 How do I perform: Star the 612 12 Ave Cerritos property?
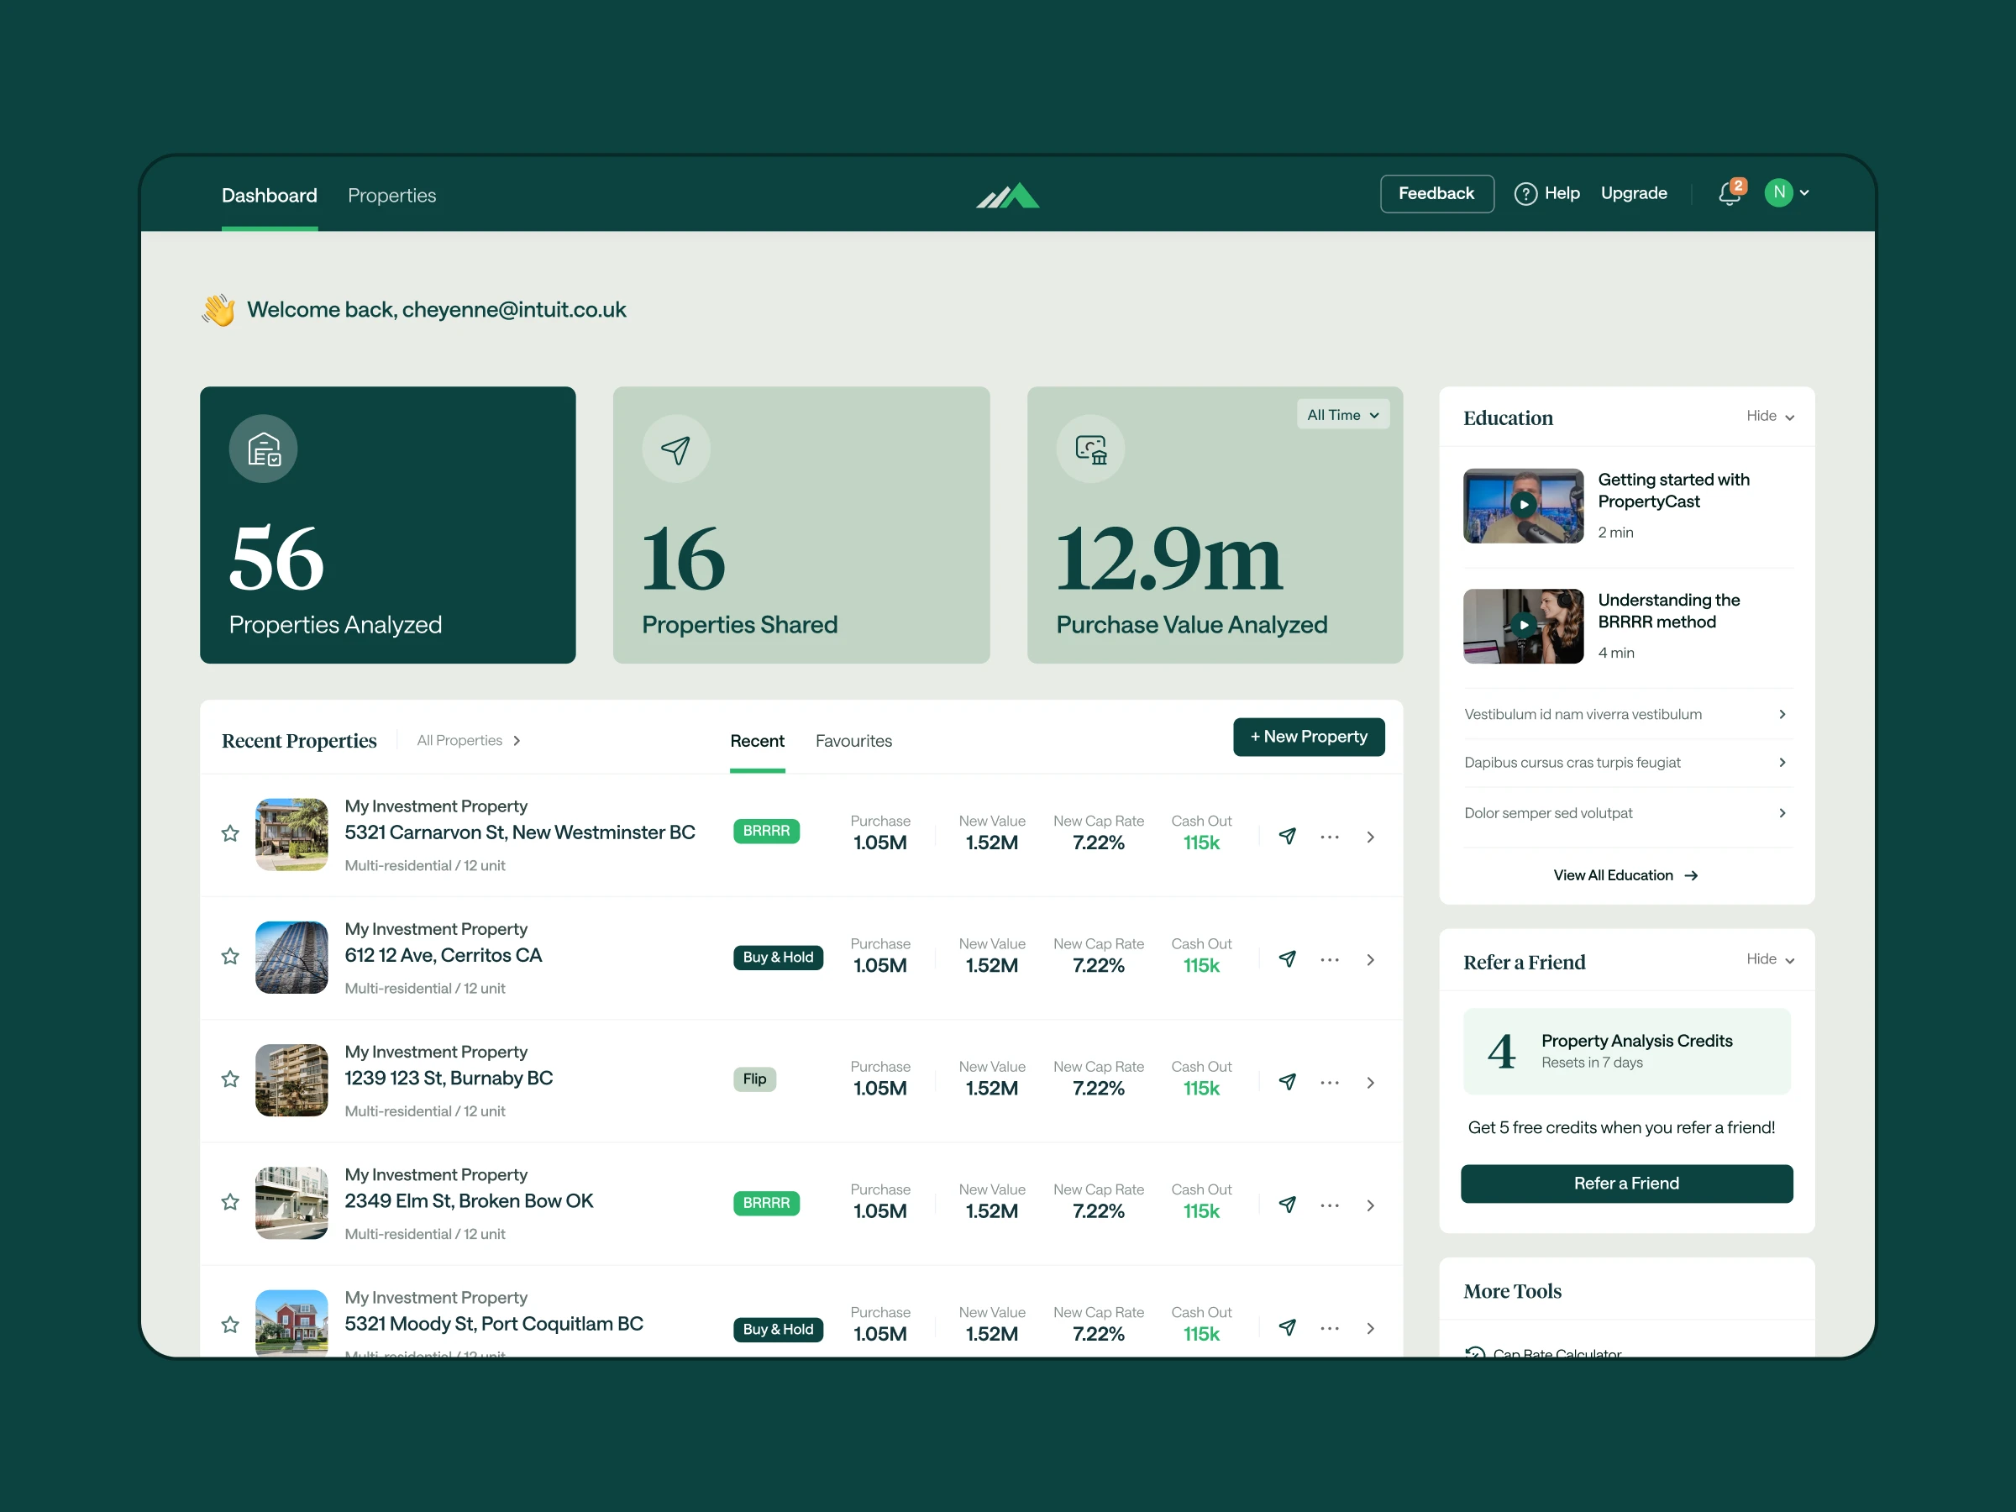(x=231, y=957)
